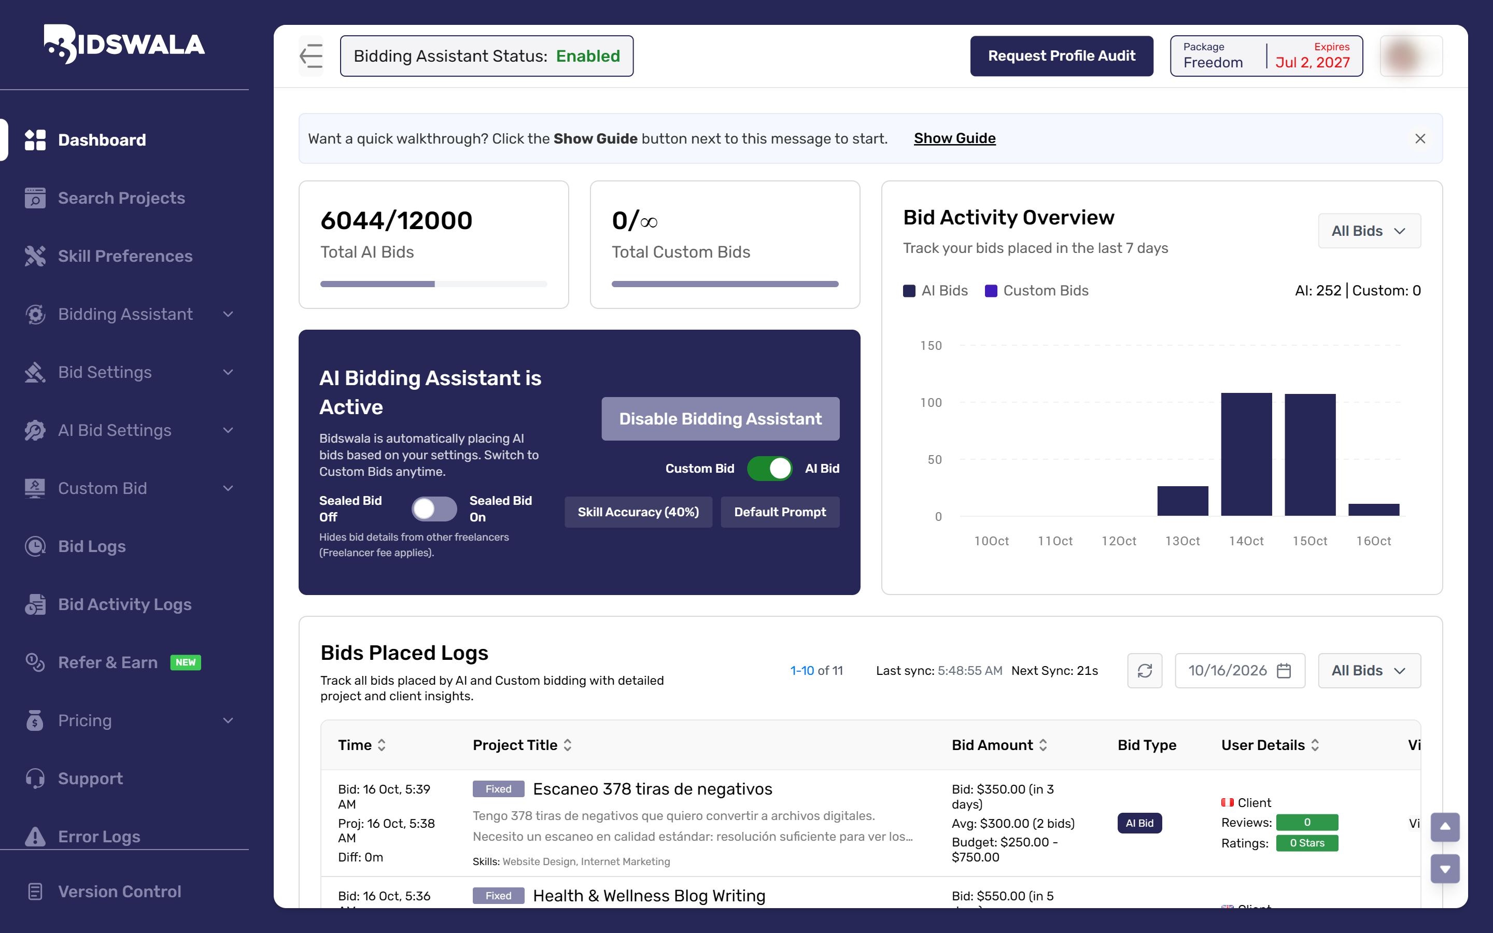Click the Pricing money bag icon
This screenshot has width=1493, height=933.
[35, 720]
